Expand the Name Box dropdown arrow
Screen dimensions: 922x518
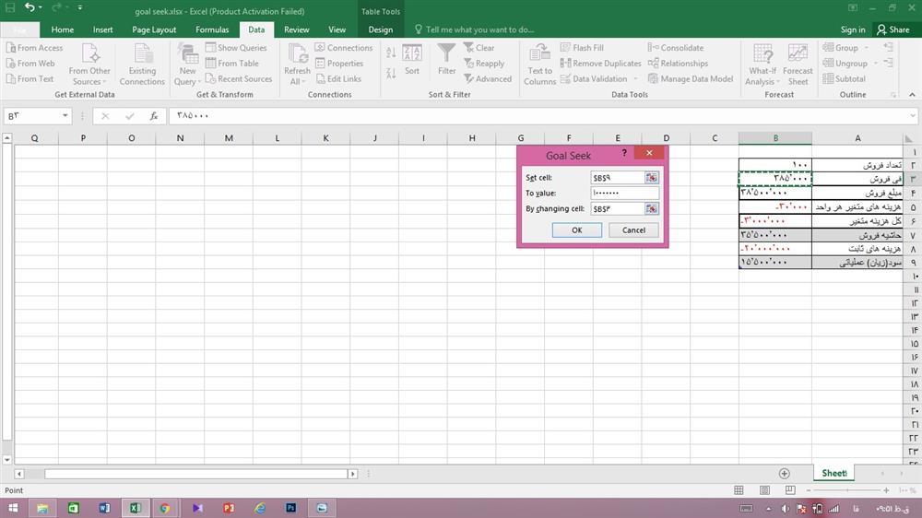click(x=65, y=116)
